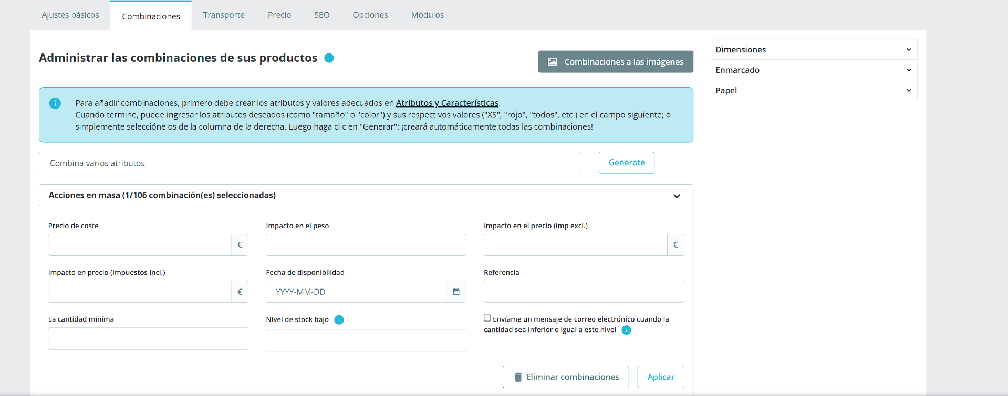Open the Precio tab
This screenshot has width=1008, height=396.
[279, 15]
